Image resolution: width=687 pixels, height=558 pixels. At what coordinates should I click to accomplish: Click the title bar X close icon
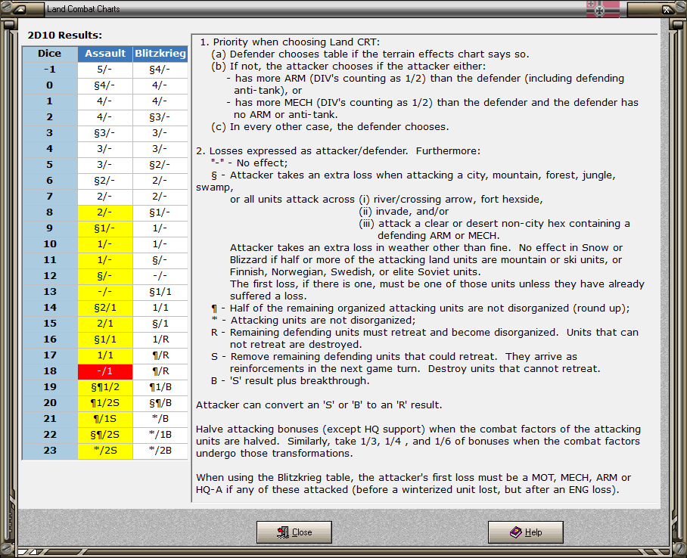pos(667,9)
